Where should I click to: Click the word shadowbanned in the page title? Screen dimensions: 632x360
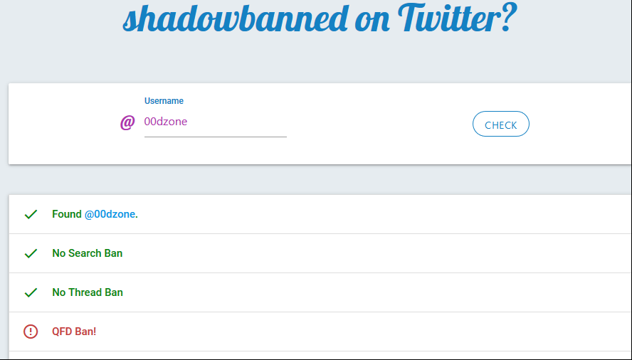(x=236, y=17)
